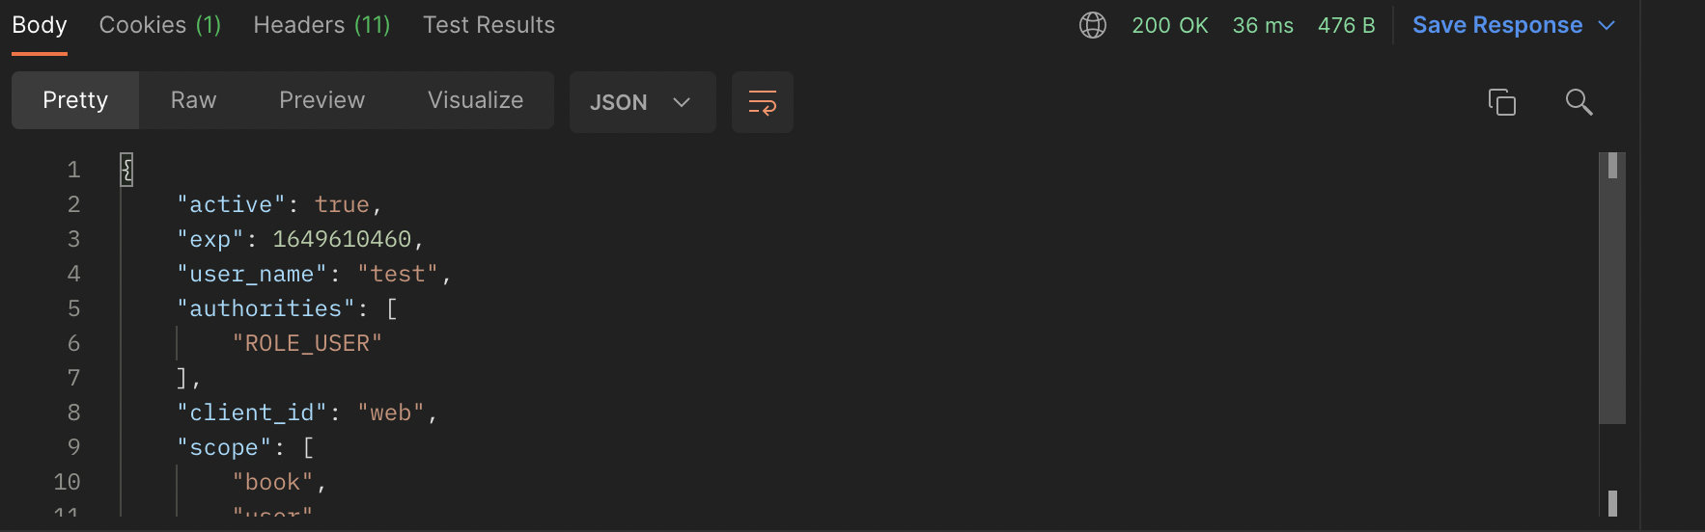
Task: Click the Save Response link
Action: click(1497, 25)
